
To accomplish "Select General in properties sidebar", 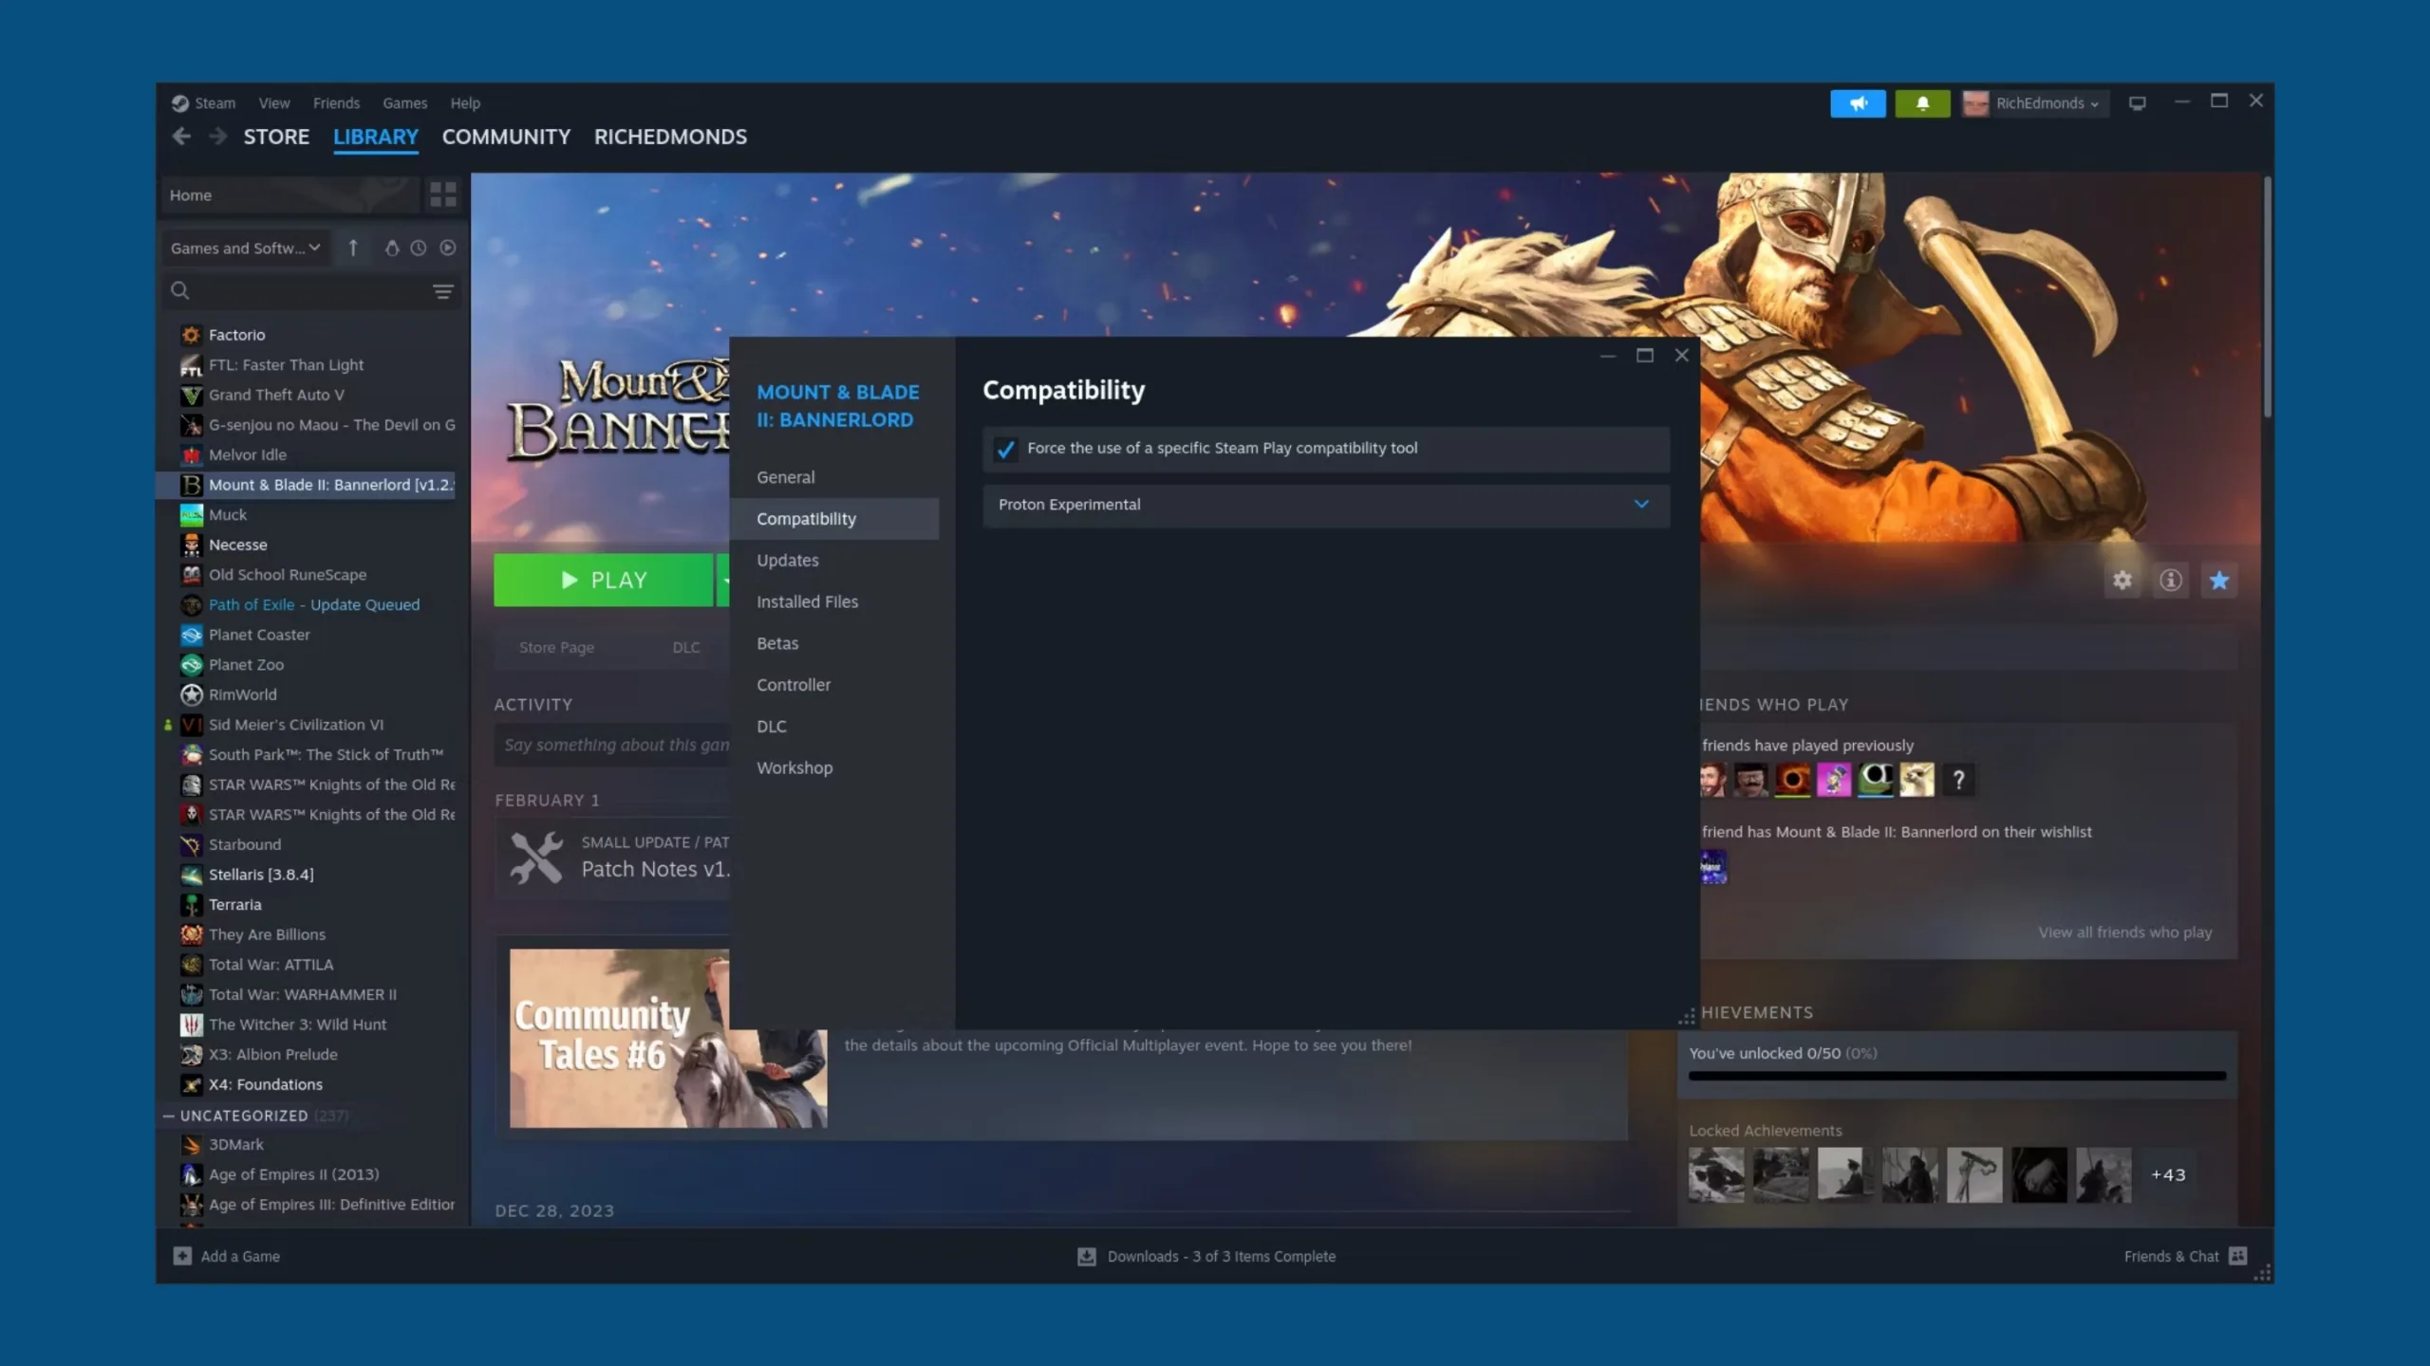I will [x=834, y=477].
